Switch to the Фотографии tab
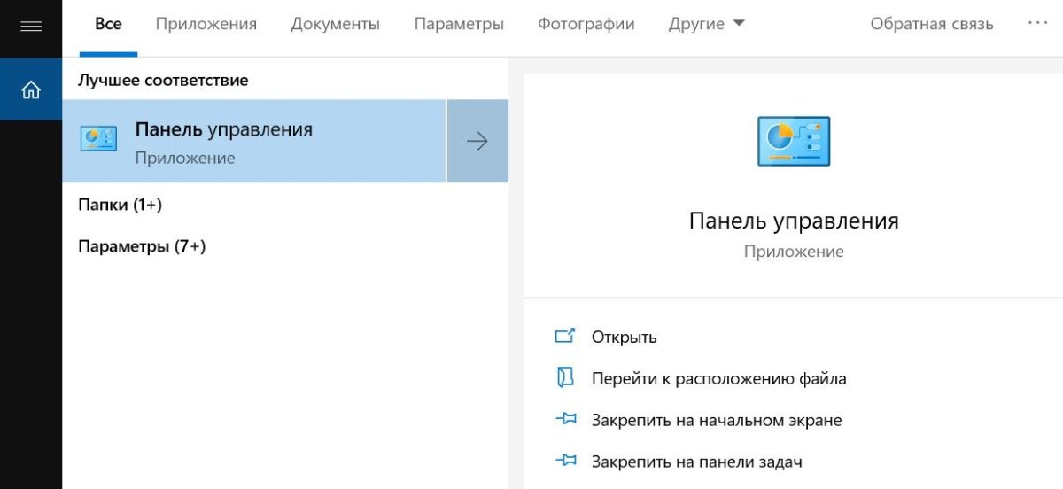Viewport: 1063px width, 489px height. point(586,24)
